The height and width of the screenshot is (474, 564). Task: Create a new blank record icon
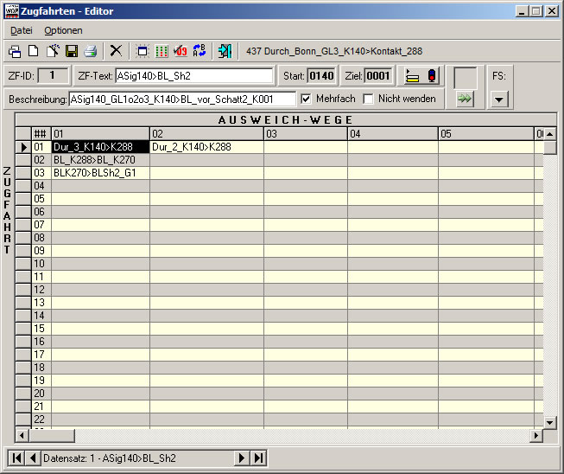click(34, 51)
